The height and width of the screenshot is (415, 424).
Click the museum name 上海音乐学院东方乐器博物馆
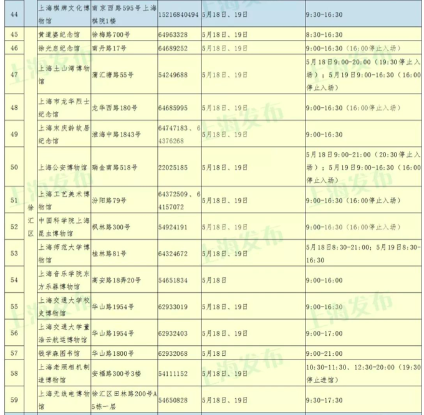coord(64,280)
